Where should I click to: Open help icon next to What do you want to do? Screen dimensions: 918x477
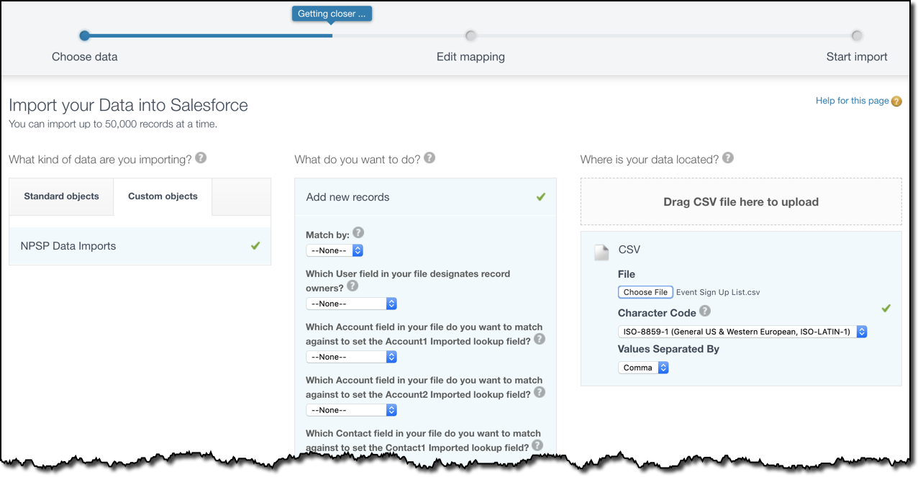tap(430, 158)
